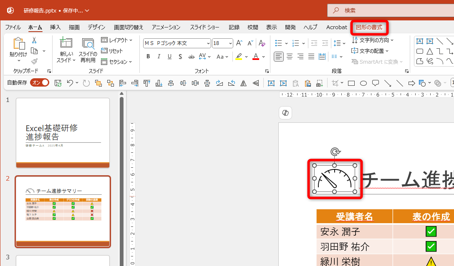Image resolution: width=454 pixels, height=266 pixels.
Task: Expand the line spacing options dropdown
Action: [x=343, y=43]
